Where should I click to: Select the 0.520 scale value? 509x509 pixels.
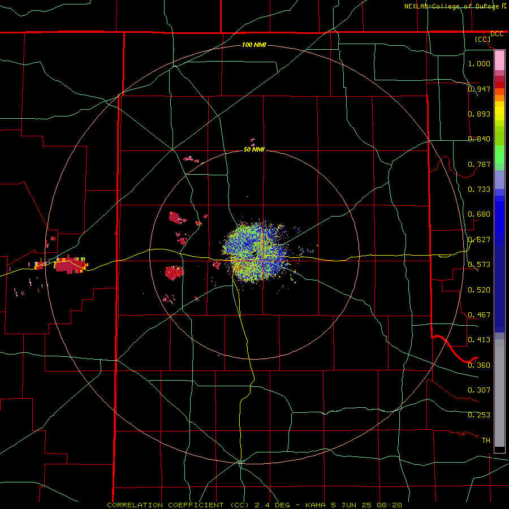coord(479,290)
